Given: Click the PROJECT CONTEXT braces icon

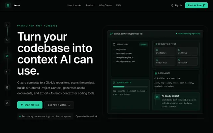Looking at the screenshot, I should (x=156, y=44).
